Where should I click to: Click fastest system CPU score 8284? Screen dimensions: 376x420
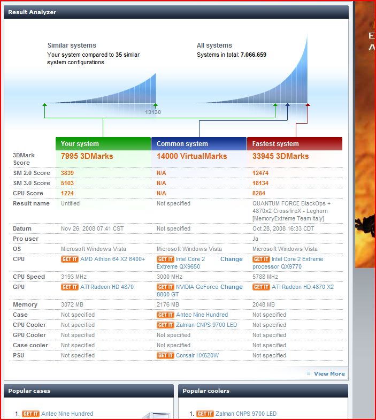pos(259,193)
